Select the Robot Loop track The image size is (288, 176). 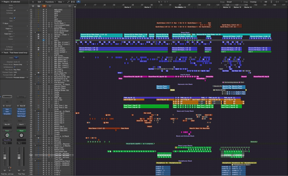(59, 150)
